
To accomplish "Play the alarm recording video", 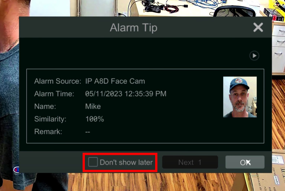I will (254, 56).
